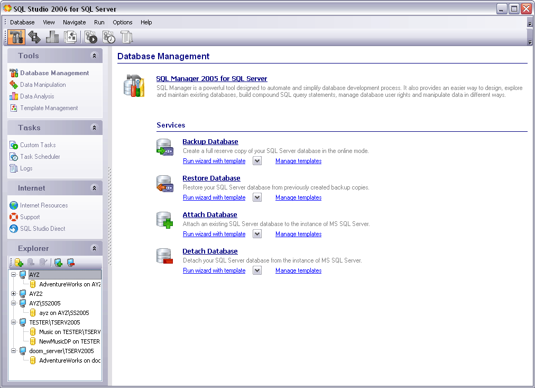Image resolution: width=535 pixels, height=388 pixels.
Task: Open Internet Resources in the sidebar
Action: click(x=44, y=205)
